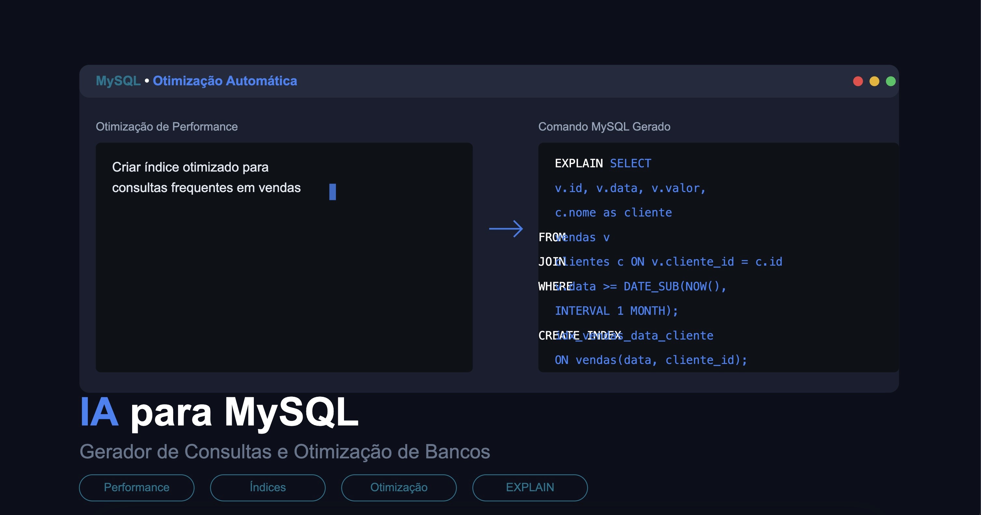Click 'INTERVAL 1 MONTH);' code line
Screen dimensions: 981x515
pos(616,311)
